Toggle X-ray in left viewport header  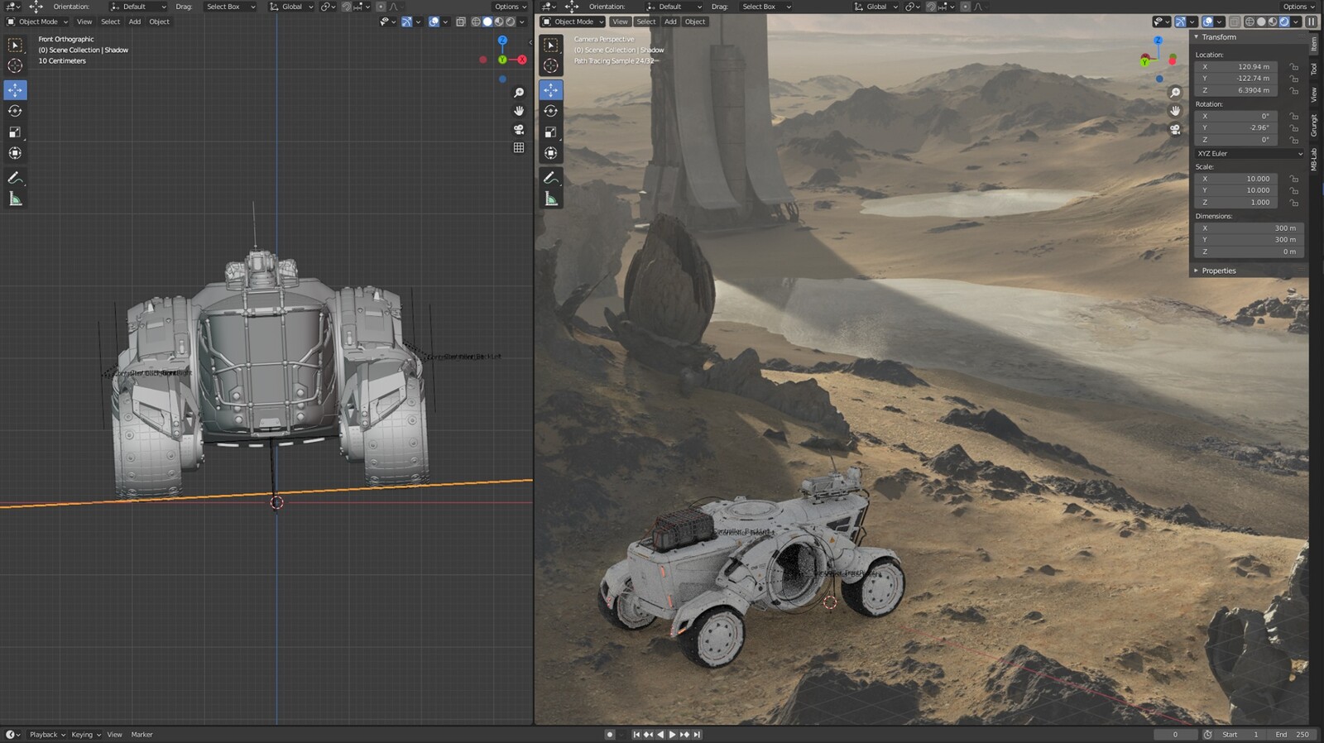tap(461, 22)
